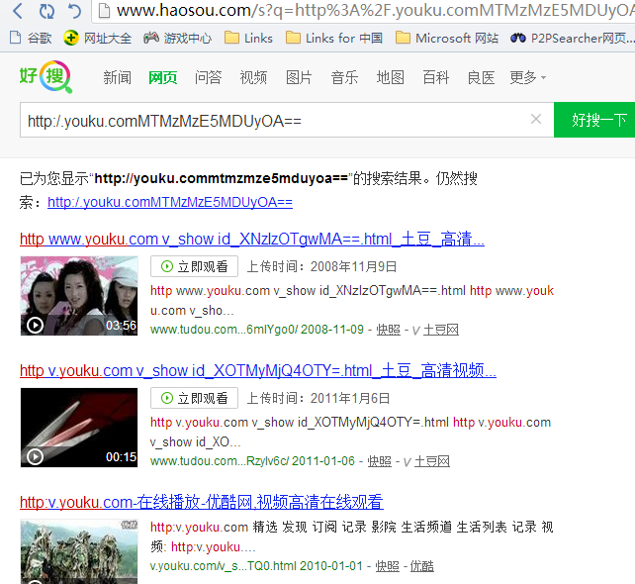Click the browser address bar URL
635x584 pixels.
[x=375, y=11]
